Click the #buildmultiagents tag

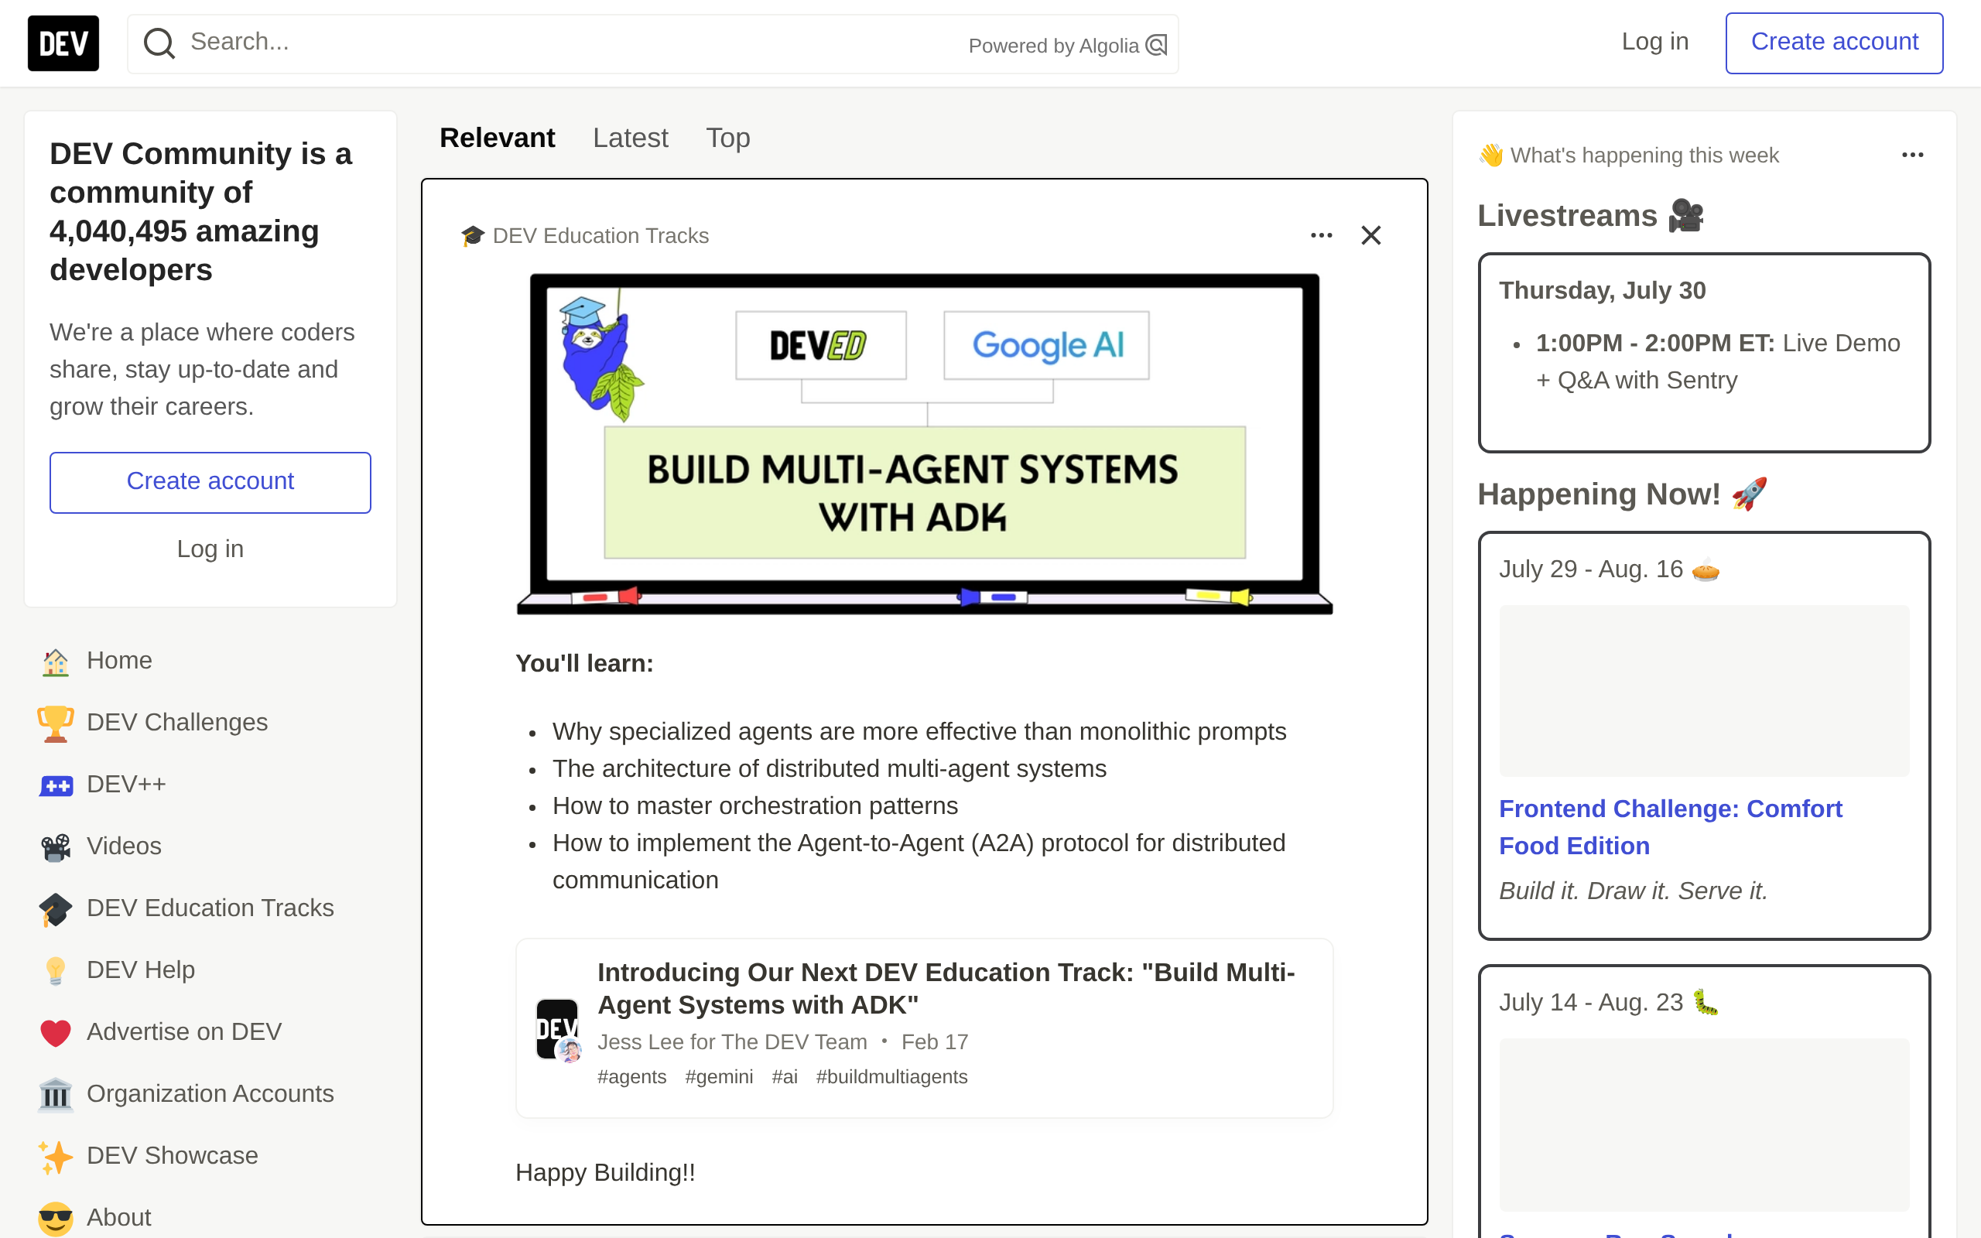click(891, 1077)
